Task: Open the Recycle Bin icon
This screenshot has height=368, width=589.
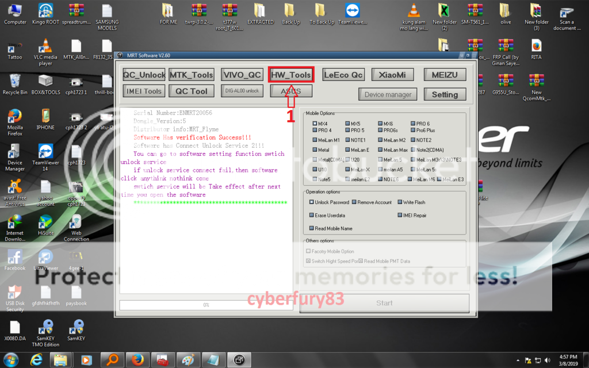Action: 15,81
